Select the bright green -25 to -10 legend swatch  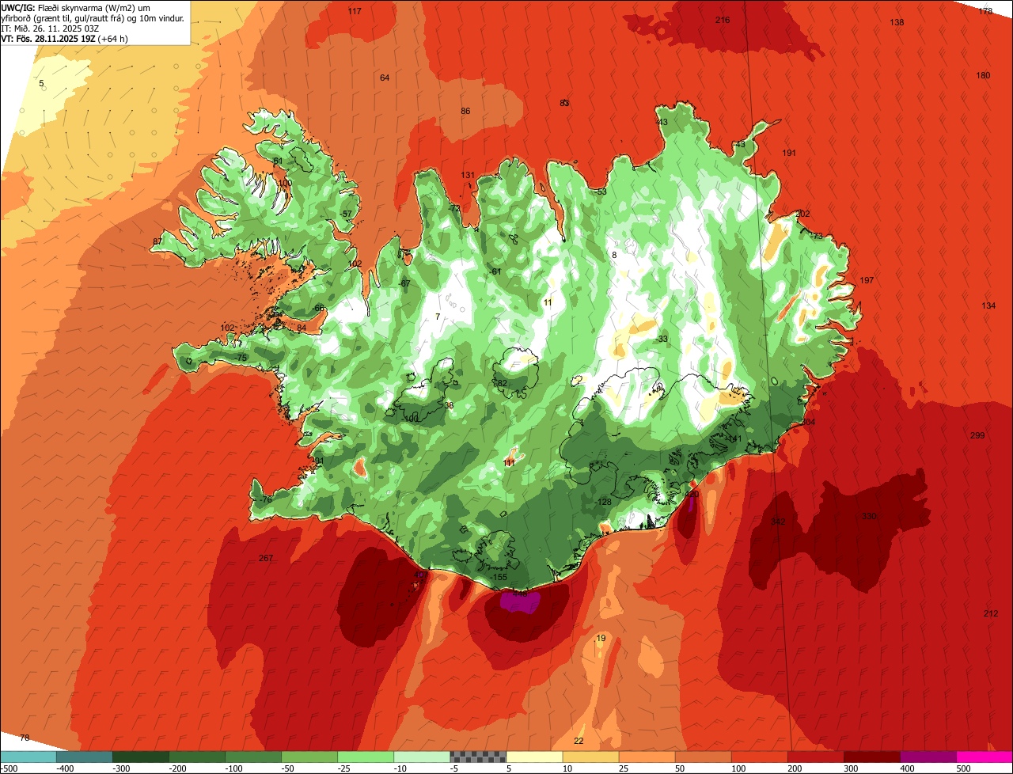pyautogui.click(x=366, y=757)
